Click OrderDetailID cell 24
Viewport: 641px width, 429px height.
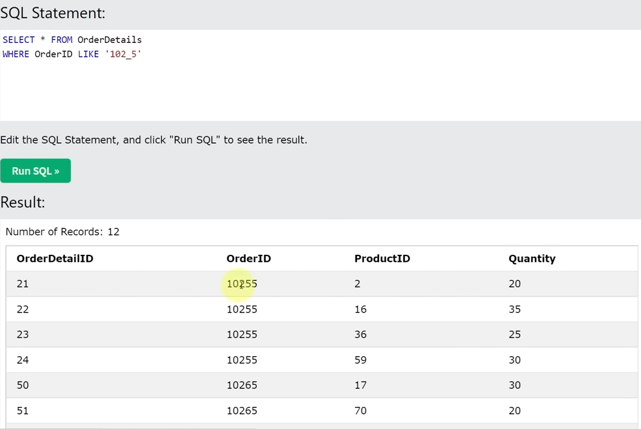coord(23,360)
